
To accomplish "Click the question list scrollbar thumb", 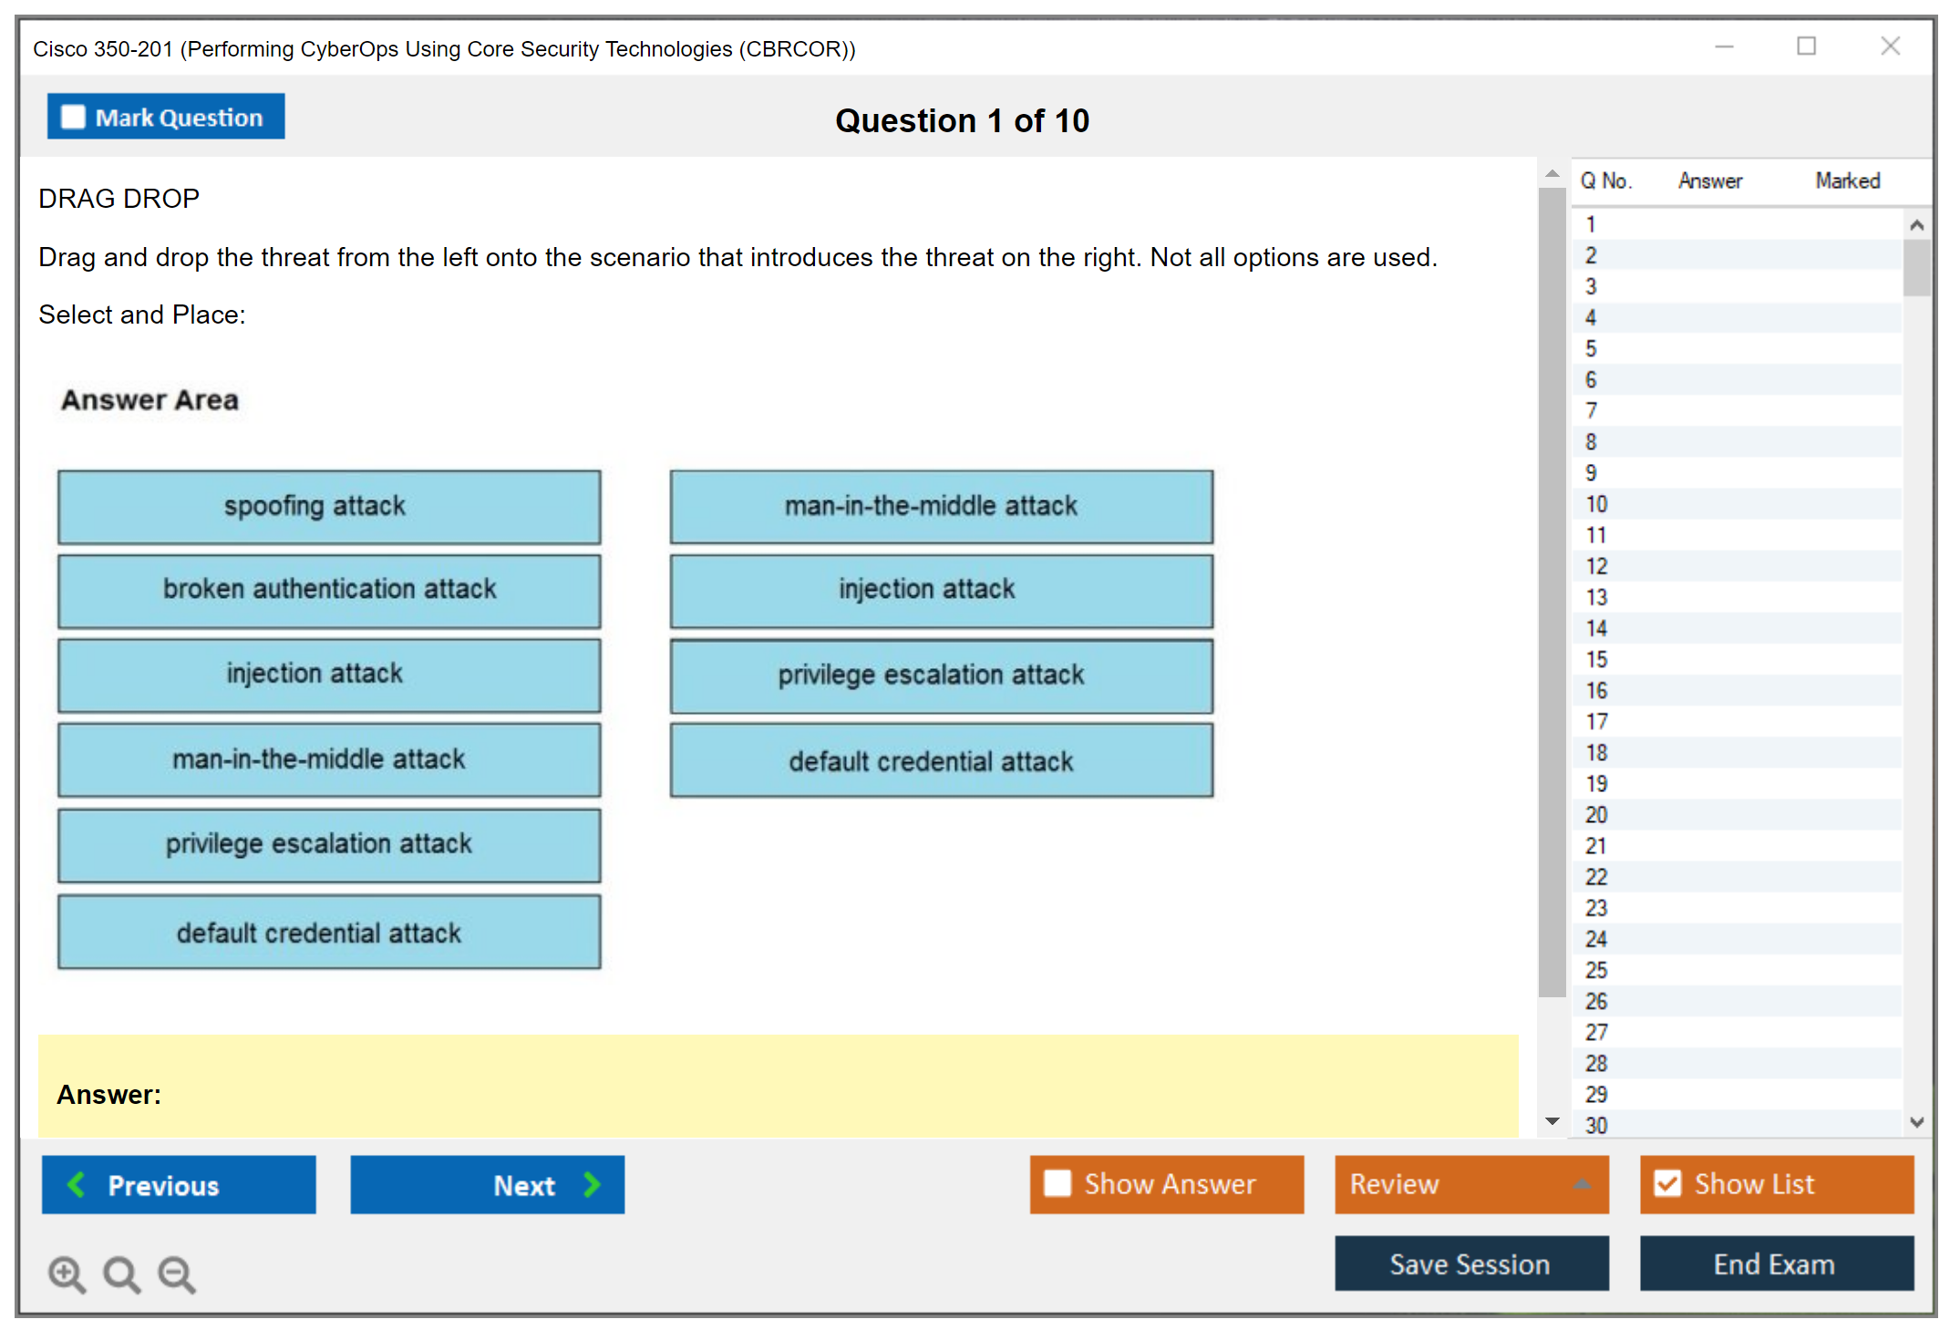I will pos(1916,267).
